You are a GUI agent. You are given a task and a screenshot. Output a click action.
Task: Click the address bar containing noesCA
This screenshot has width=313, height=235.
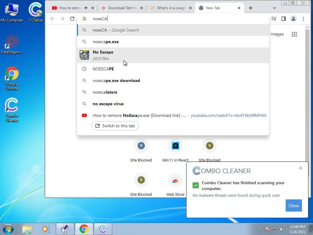click(x=173, y=19)
